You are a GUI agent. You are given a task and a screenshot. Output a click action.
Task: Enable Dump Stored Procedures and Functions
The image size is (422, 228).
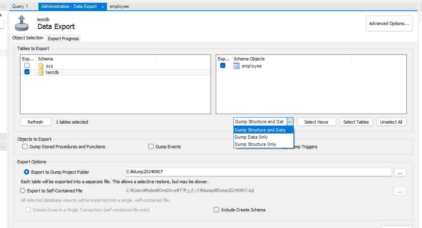tap(25, 147)
